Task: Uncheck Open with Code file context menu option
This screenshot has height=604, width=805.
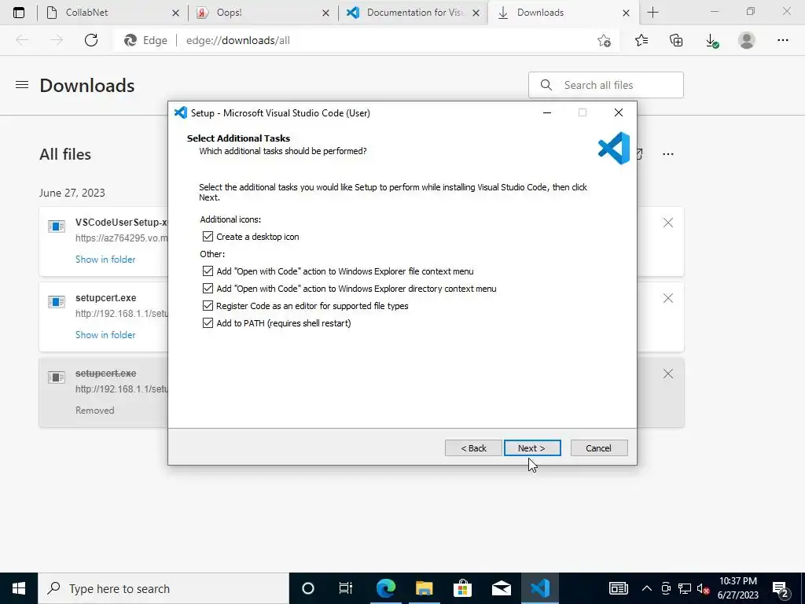Action: [x=208, y=271]
